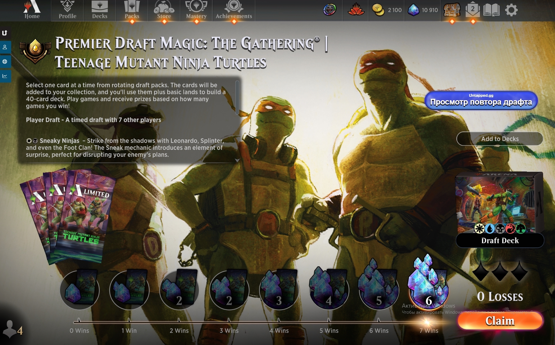Select the 1 Win reward bubble
The width and height of the screenshot is (555, 345).
(x=129, y=290)
